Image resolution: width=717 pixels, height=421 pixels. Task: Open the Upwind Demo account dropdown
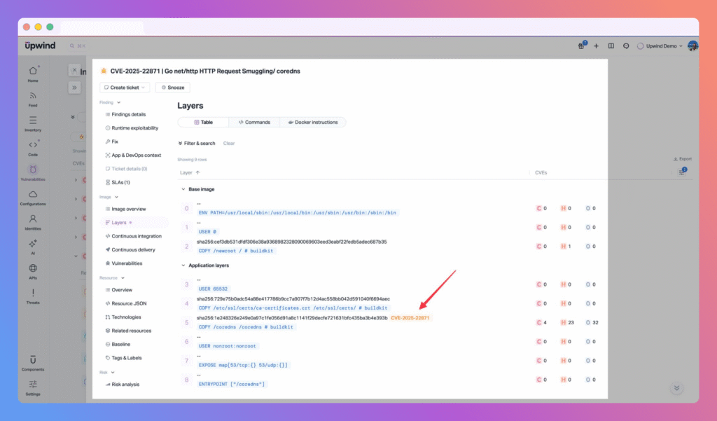[x=660, y=46]
